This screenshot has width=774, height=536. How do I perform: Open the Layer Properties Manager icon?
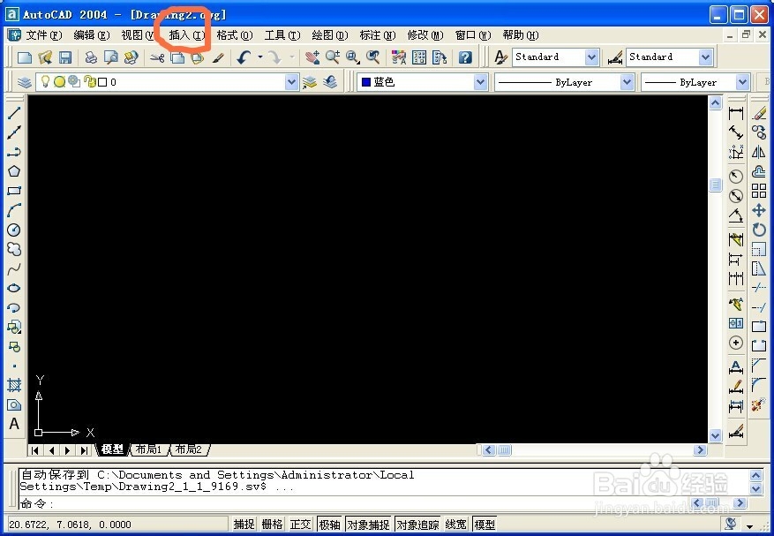[x=24, y=82]
